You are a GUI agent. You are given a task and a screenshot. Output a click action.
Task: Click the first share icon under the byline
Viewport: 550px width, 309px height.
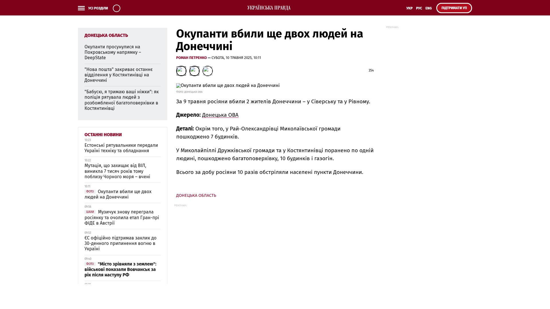point(181,71)
